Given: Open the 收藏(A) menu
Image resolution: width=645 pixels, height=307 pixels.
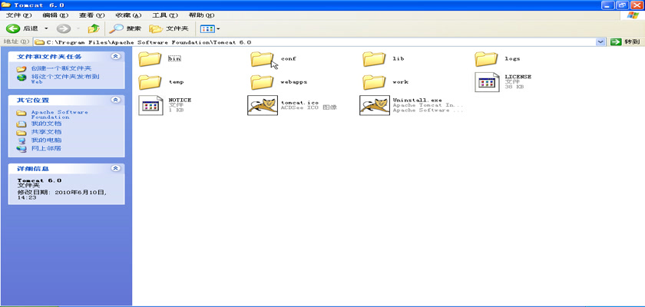Looking at the screenshot, I should point(128,15).
